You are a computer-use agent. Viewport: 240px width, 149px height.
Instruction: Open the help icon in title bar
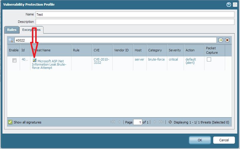(x=229, y=4)
